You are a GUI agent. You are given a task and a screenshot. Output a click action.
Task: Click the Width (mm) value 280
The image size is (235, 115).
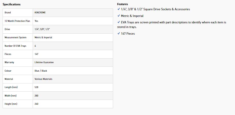coord(37,96)
